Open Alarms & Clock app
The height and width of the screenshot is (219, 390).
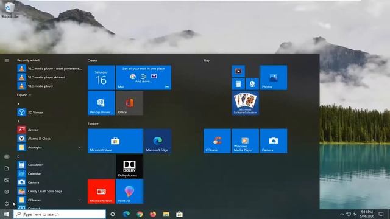pyautogui.click(x=49, y=139)
